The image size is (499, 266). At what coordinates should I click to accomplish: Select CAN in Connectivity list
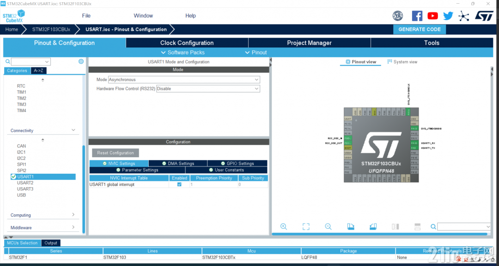pos(21,146)
